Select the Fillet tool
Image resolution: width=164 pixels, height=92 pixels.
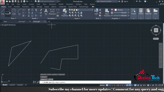(36, 13)
